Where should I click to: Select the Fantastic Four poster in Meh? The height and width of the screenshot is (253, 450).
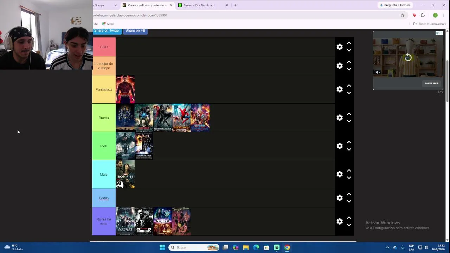[x=144, y=146]
